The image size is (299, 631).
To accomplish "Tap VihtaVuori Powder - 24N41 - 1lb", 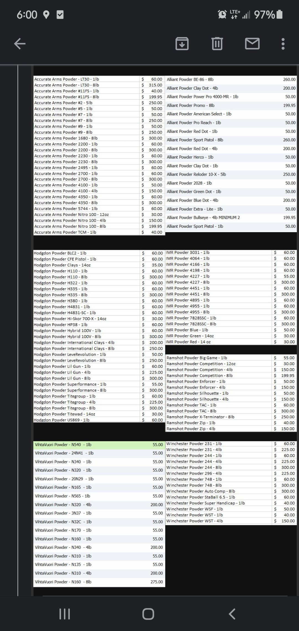I will [x=64, y=453].
